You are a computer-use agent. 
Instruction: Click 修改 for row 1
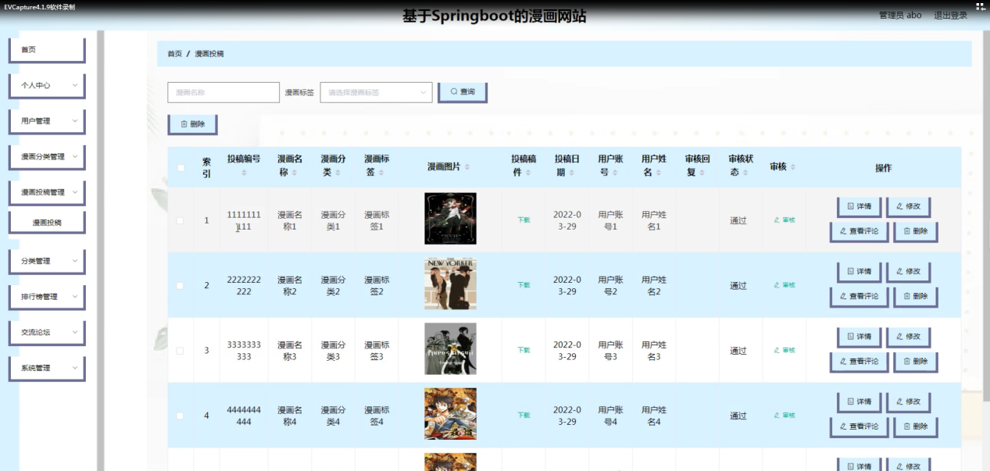pos(908,207)
